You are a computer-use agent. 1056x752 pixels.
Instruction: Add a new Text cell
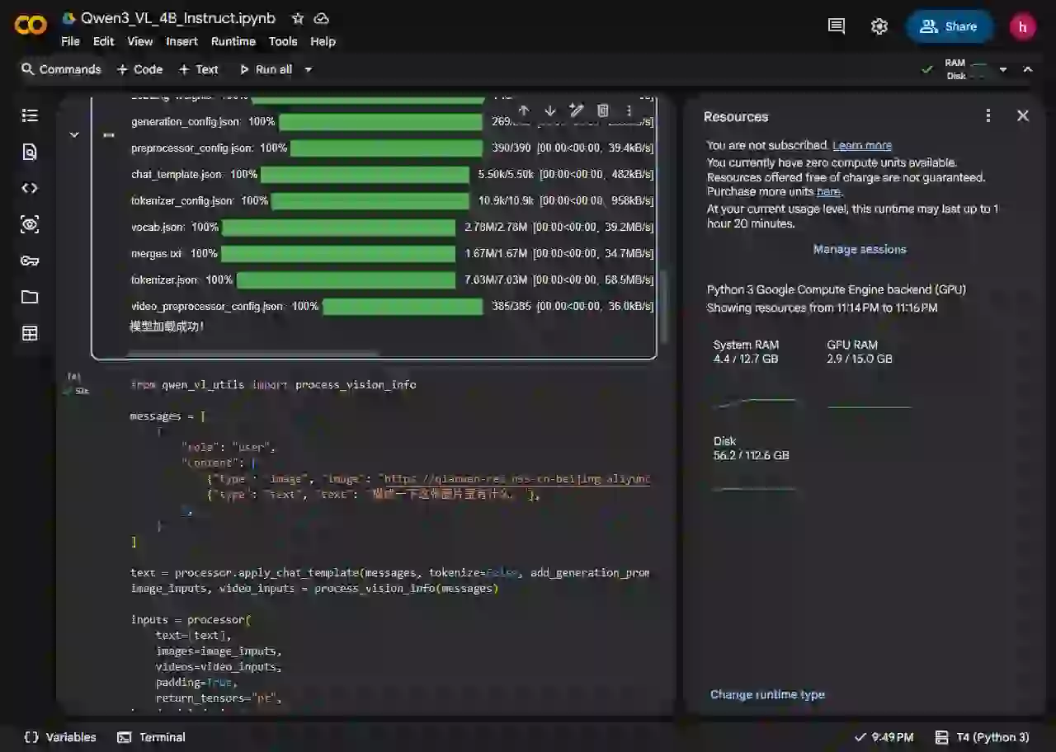tap(198, 69)
